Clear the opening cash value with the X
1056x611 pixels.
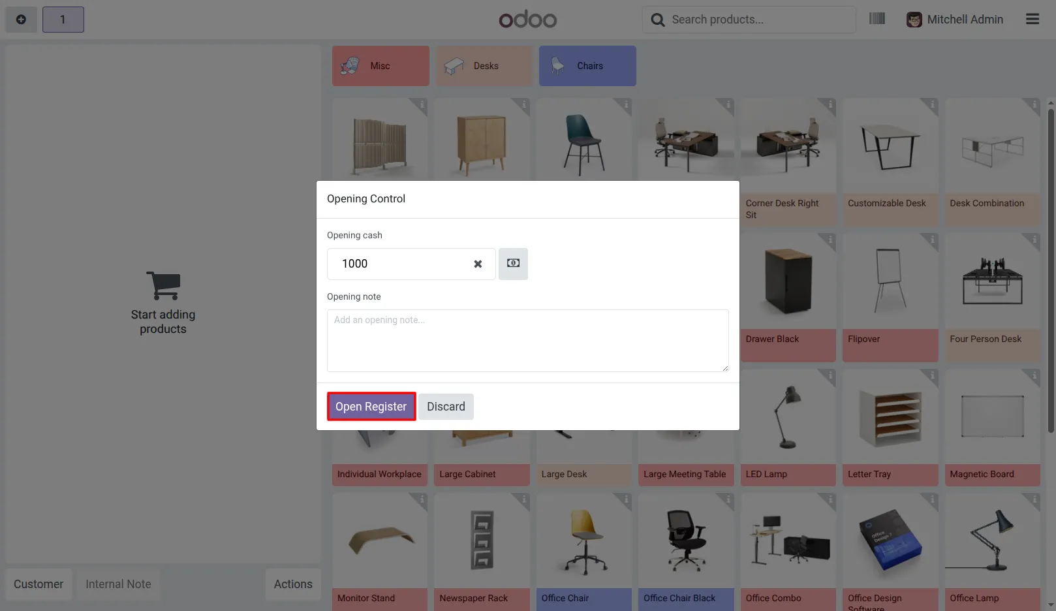tap(478, 264)
